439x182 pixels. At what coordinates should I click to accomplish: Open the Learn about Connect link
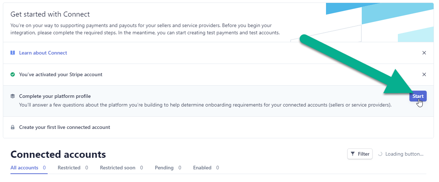43,53
